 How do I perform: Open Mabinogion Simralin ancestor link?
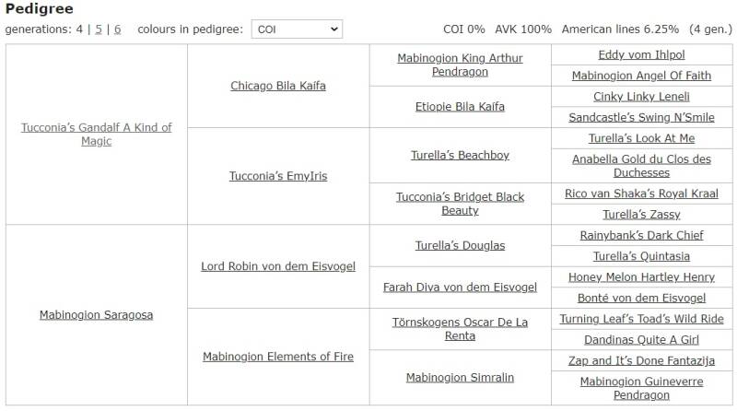tap(460, 378)
